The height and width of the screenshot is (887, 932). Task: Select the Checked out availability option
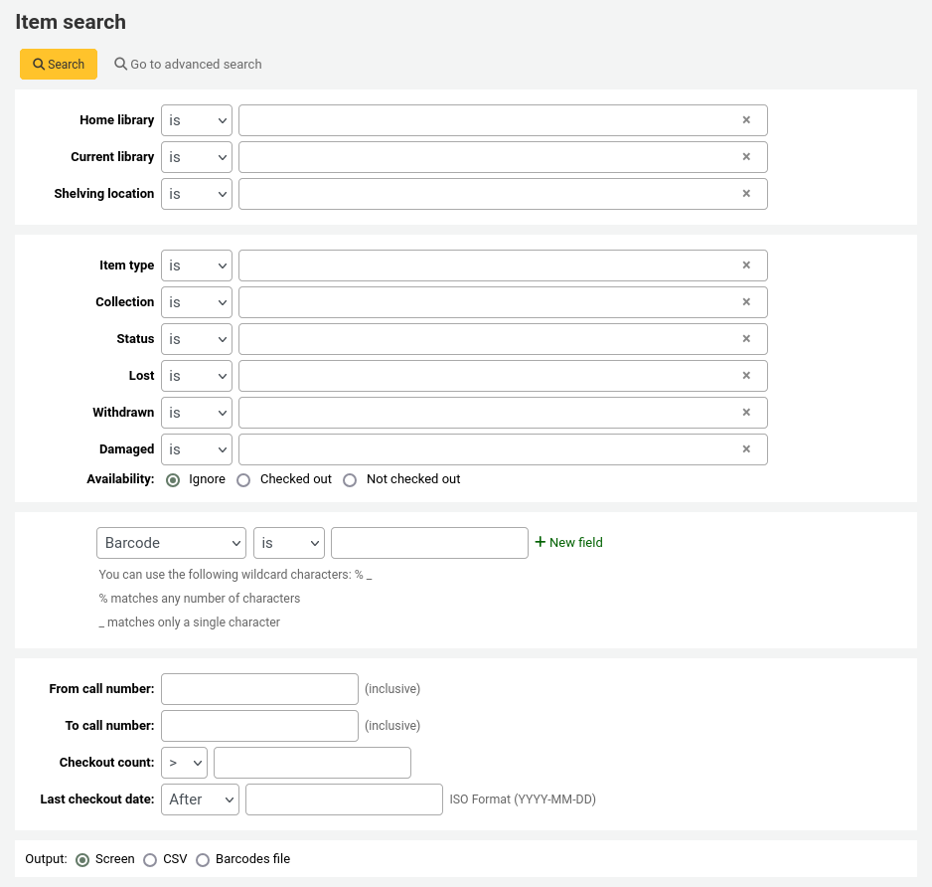click(x=243, y=479)
